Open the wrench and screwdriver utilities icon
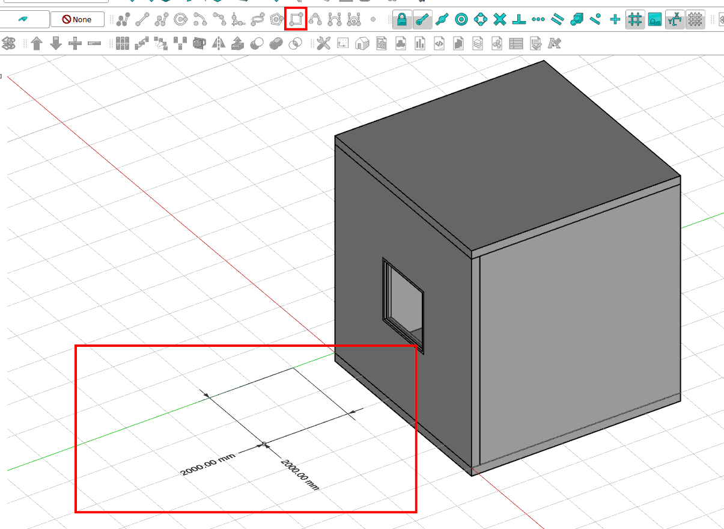The image size is (724, 529). [323, 43]
